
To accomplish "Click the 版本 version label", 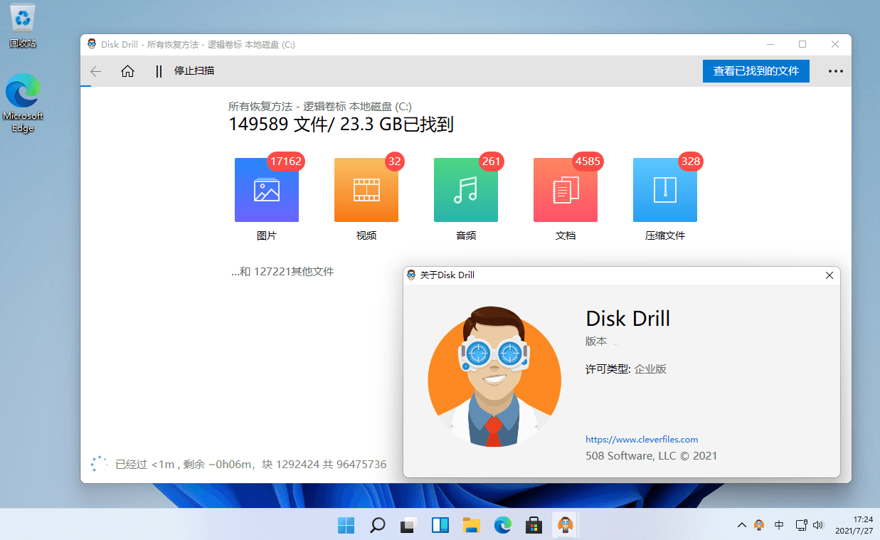I will click(x=596, y=342).
